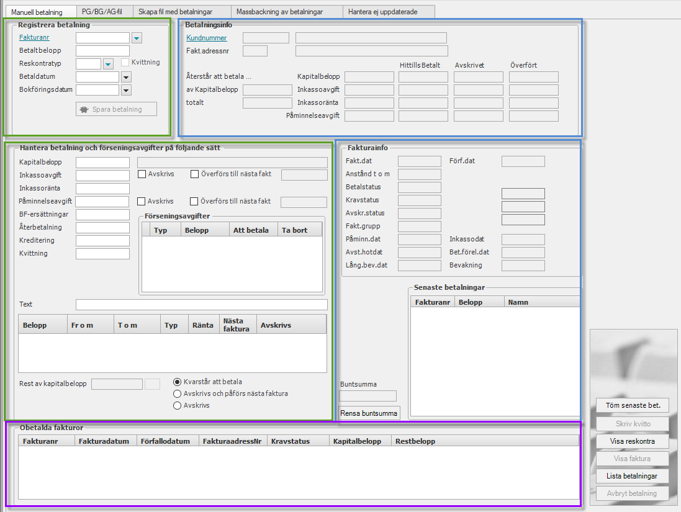Select the Kvarstår att betala radio button
The image size is (681, 512).
pos(177,382)
